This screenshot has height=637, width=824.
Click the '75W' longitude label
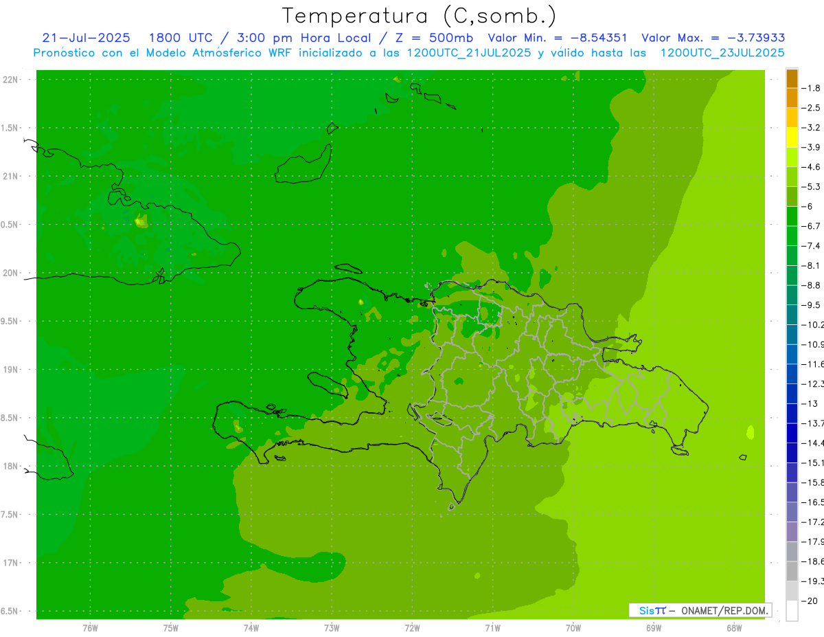(x=170, y=628)
